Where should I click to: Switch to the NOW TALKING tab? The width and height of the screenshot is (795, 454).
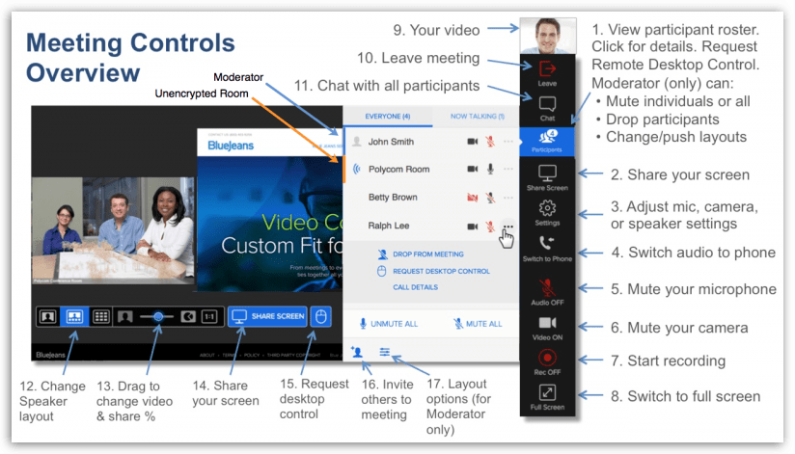(x=478, y=116)
